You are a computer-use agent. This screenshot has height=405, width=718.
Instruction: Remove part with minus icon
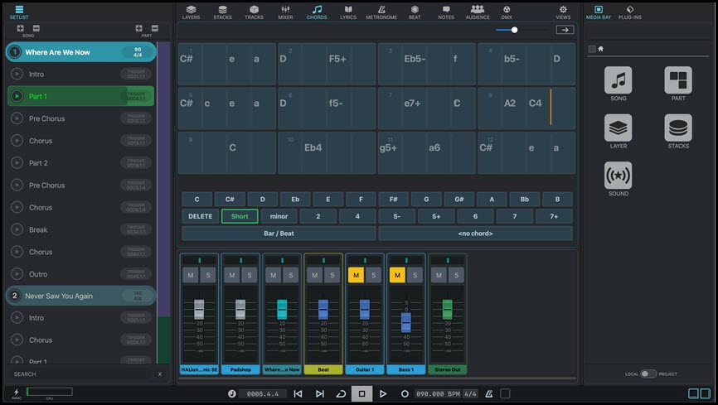pyautogui.click(x=155, y=28)
